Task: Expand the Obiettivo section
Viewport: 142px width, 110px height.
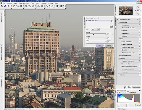Action: point(119,75)
